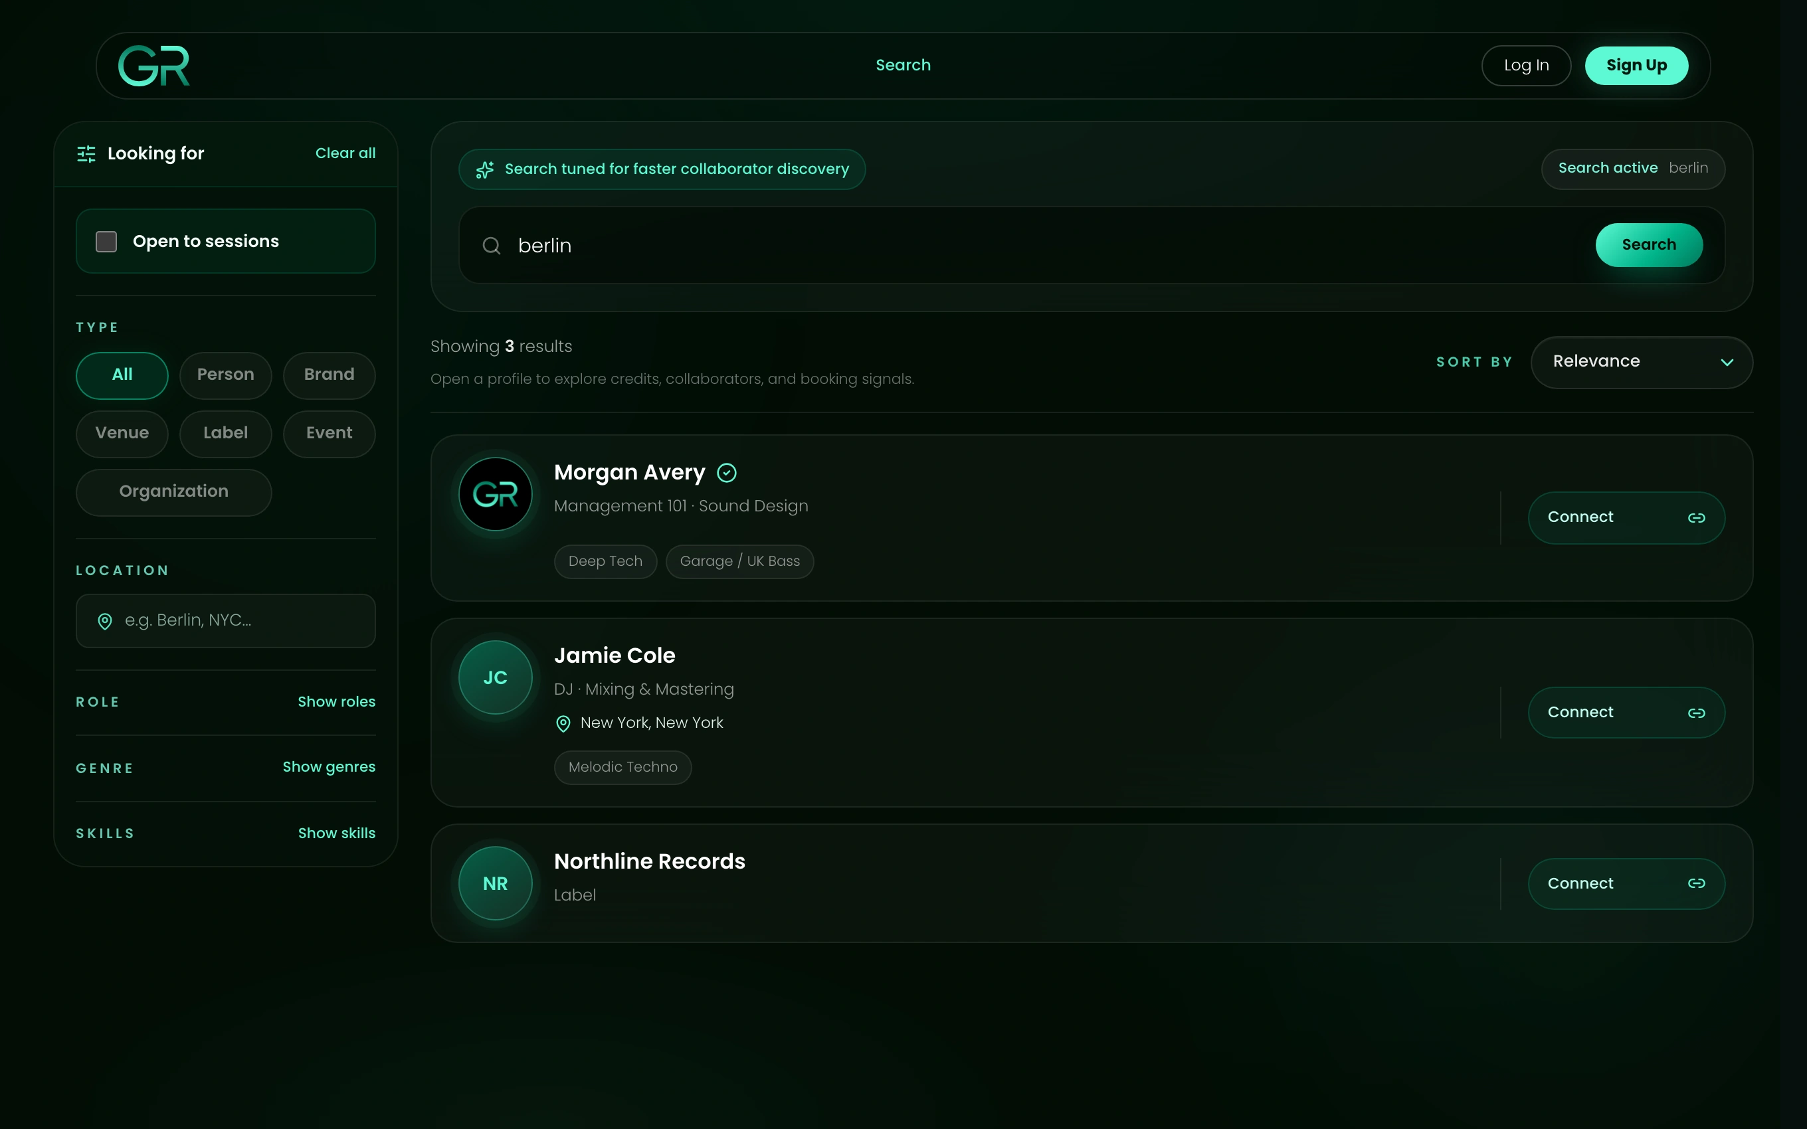1807x1129 pixels.
Task: Click Clear all filters link
Action: [x=345, y=153]
